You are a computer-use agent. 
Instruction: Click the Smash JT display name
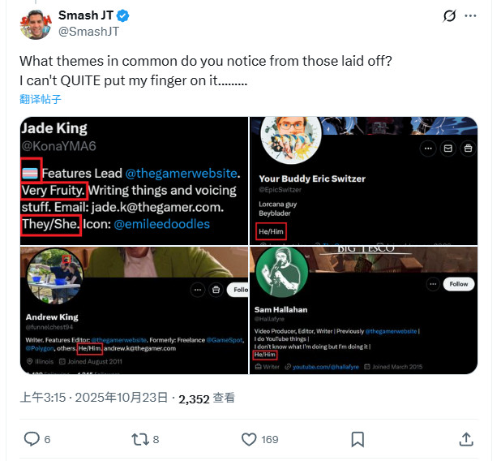point(87,16)
